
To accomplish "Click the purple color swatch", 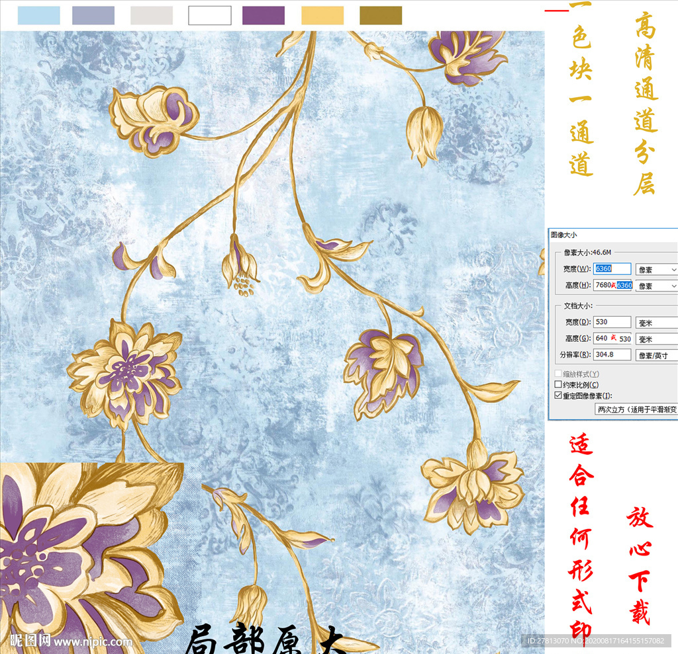I will point(264,16).
